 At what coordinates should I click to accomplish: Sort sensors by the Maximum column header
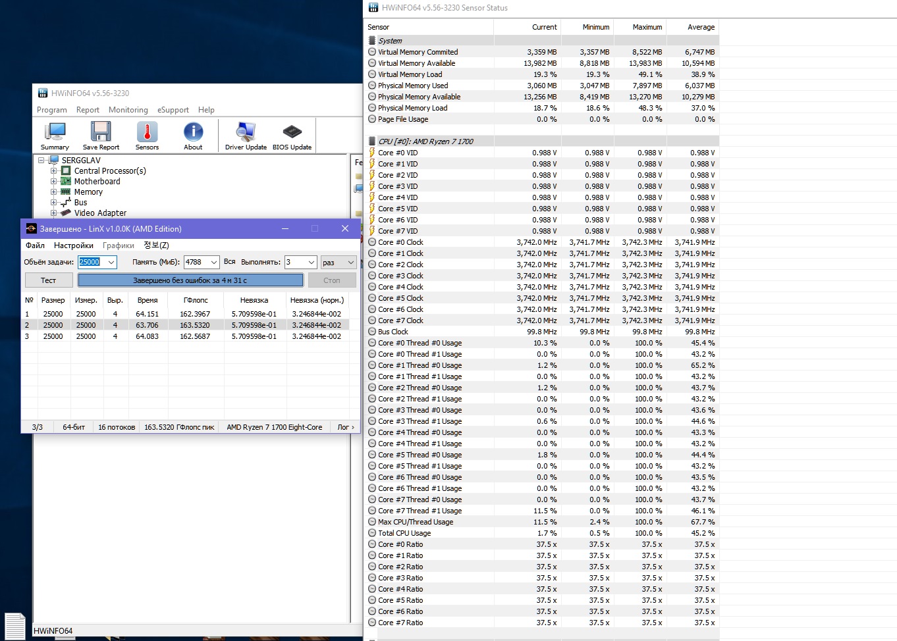640,27
